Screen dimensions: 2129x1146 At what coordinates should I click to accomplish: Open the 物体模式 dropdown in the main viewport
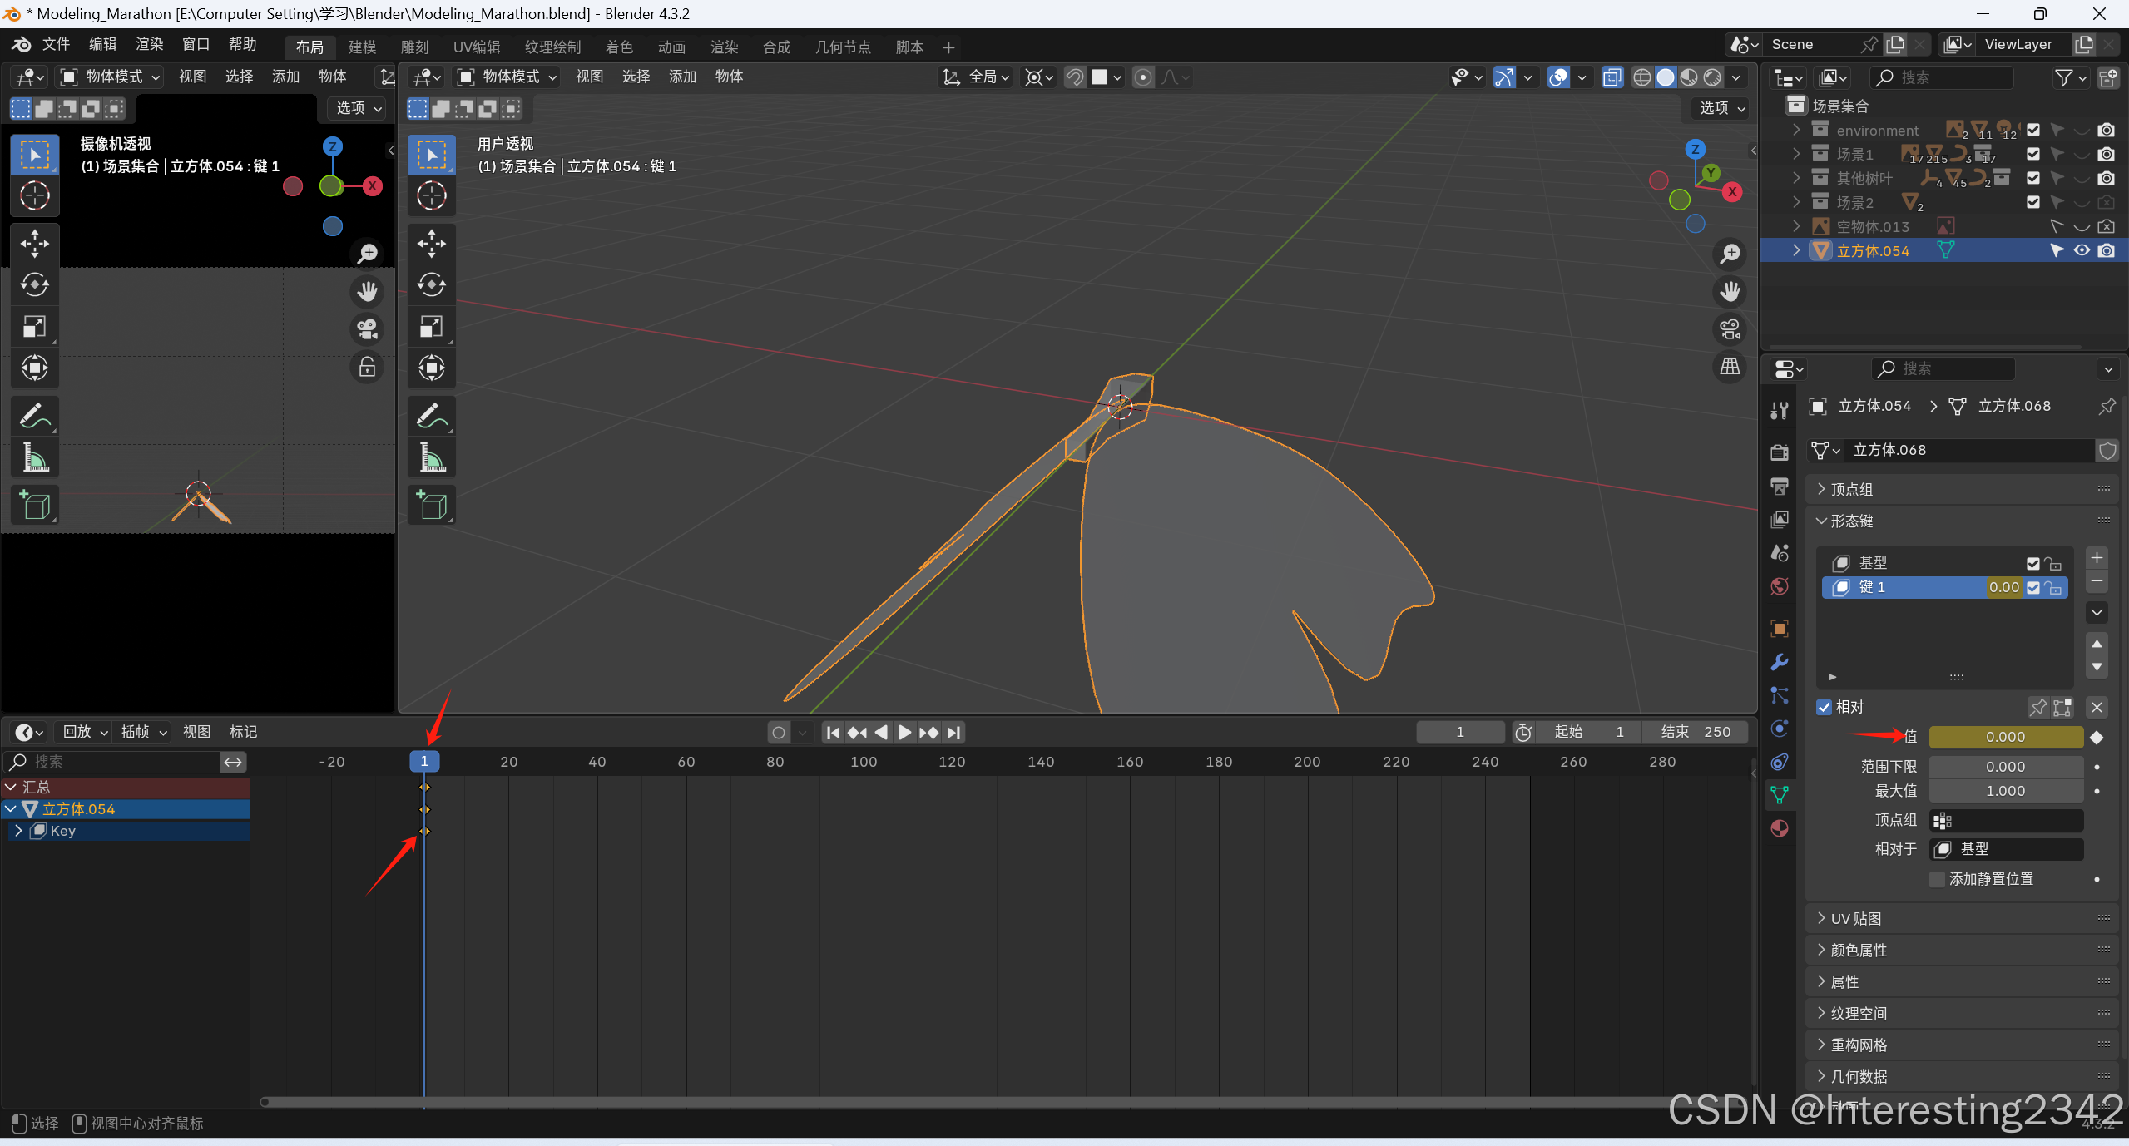pyautogui.click(x=507, y=77)
